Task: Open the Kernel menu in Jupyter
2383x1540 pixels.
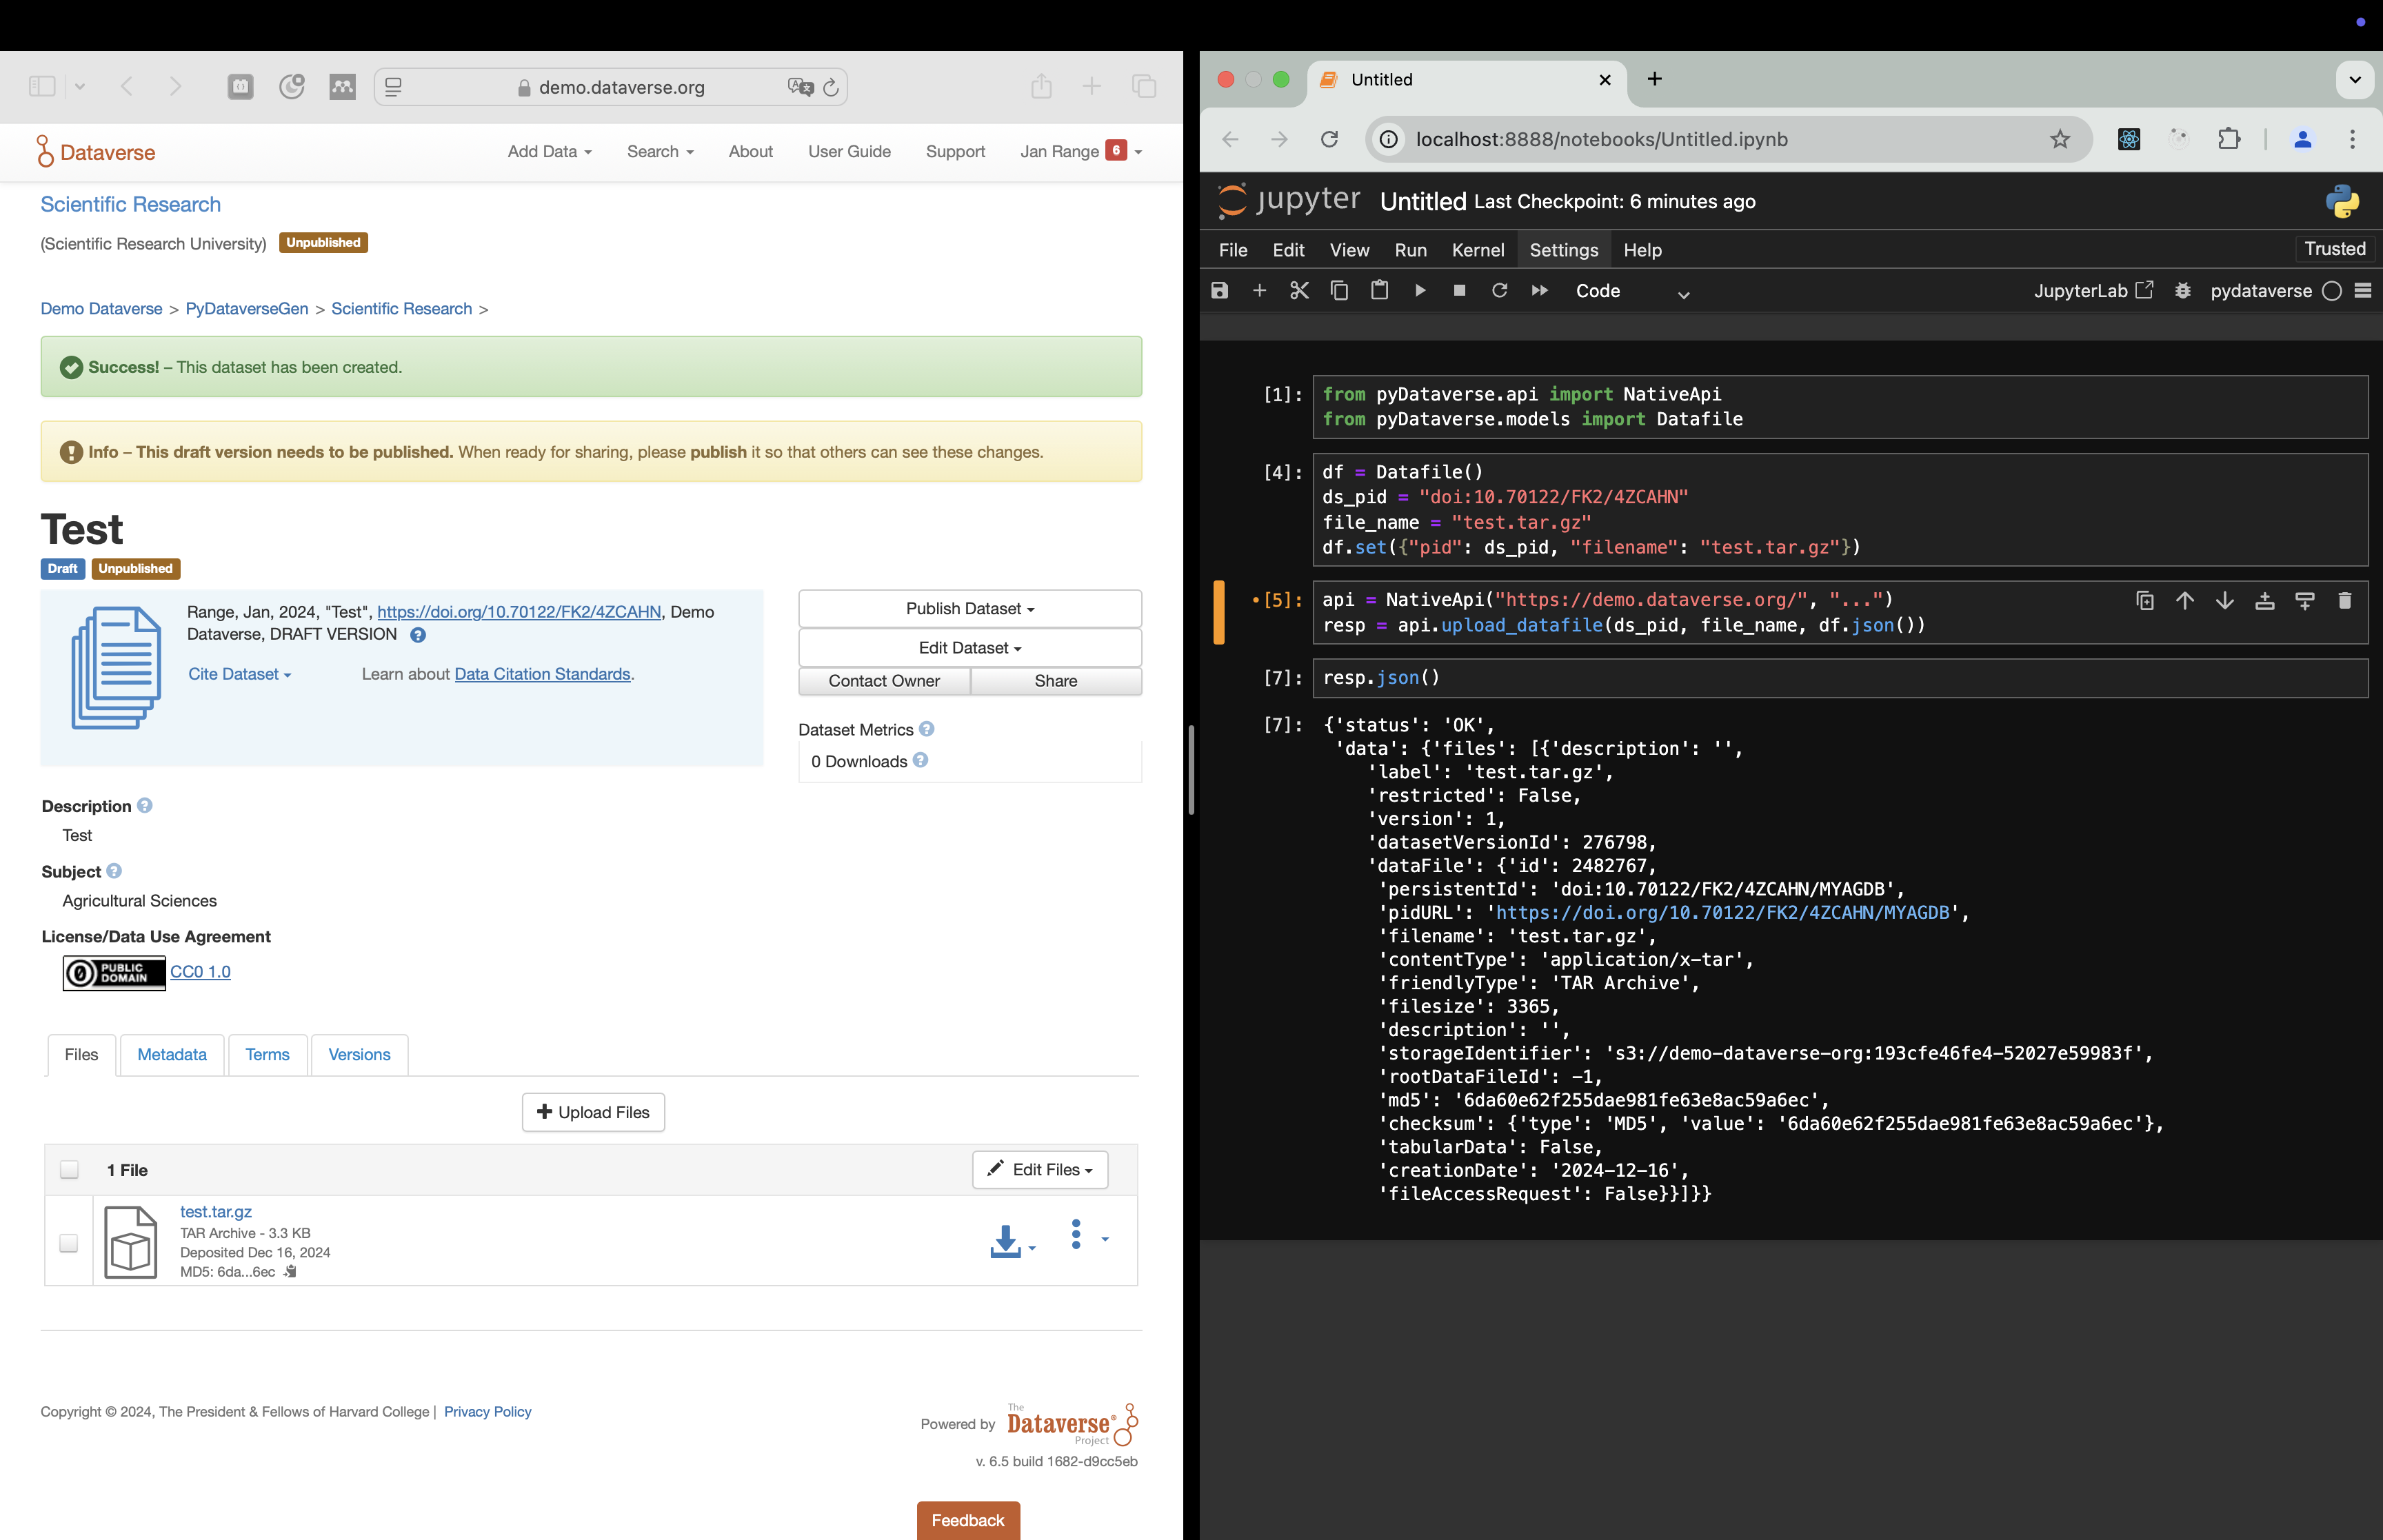Action: coord(1477,250)
